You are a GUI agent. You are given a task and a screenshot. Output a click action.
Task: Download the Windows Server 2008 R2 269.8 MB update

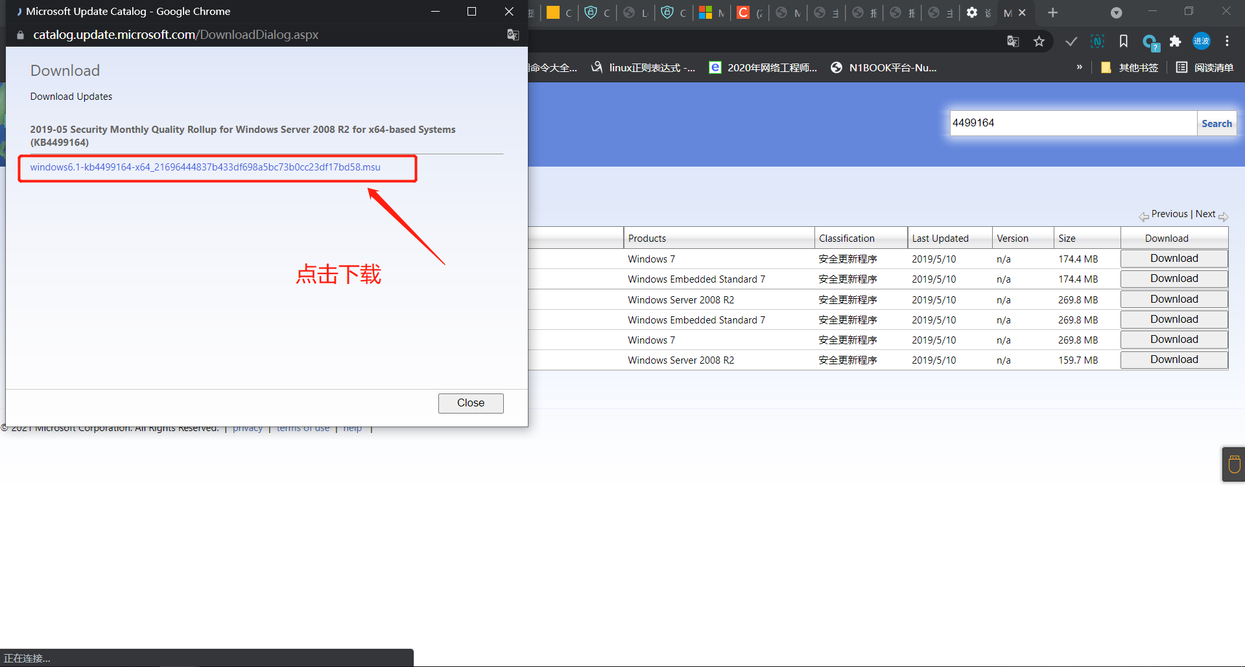pyautogui.click(x=1174, y=299)
